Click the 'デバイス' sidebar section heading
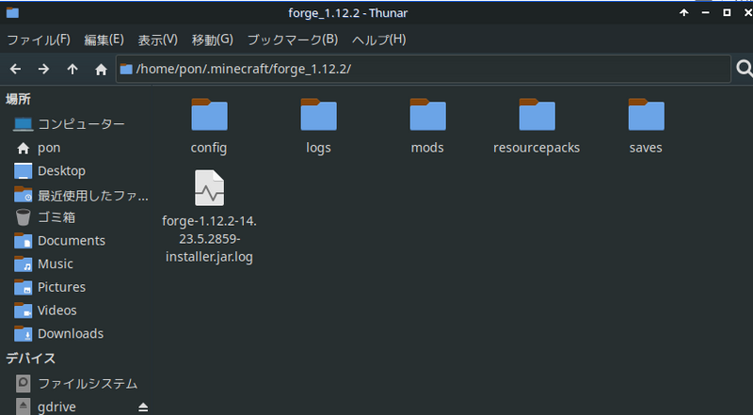The width and height of the screenshot is (753, 415). coord(31,359)
